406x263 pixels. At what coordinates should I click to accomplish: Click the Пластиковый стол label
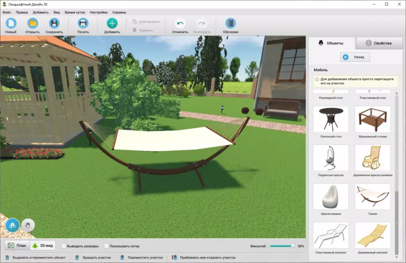(x=373, y=98)
